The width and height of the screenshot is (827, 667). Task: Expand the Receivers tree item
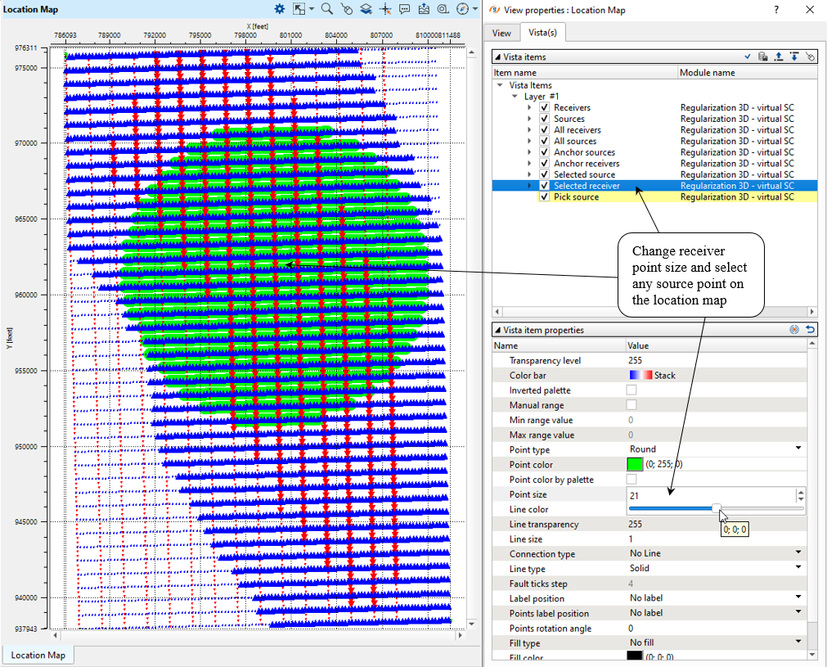(x=529, y=107)
